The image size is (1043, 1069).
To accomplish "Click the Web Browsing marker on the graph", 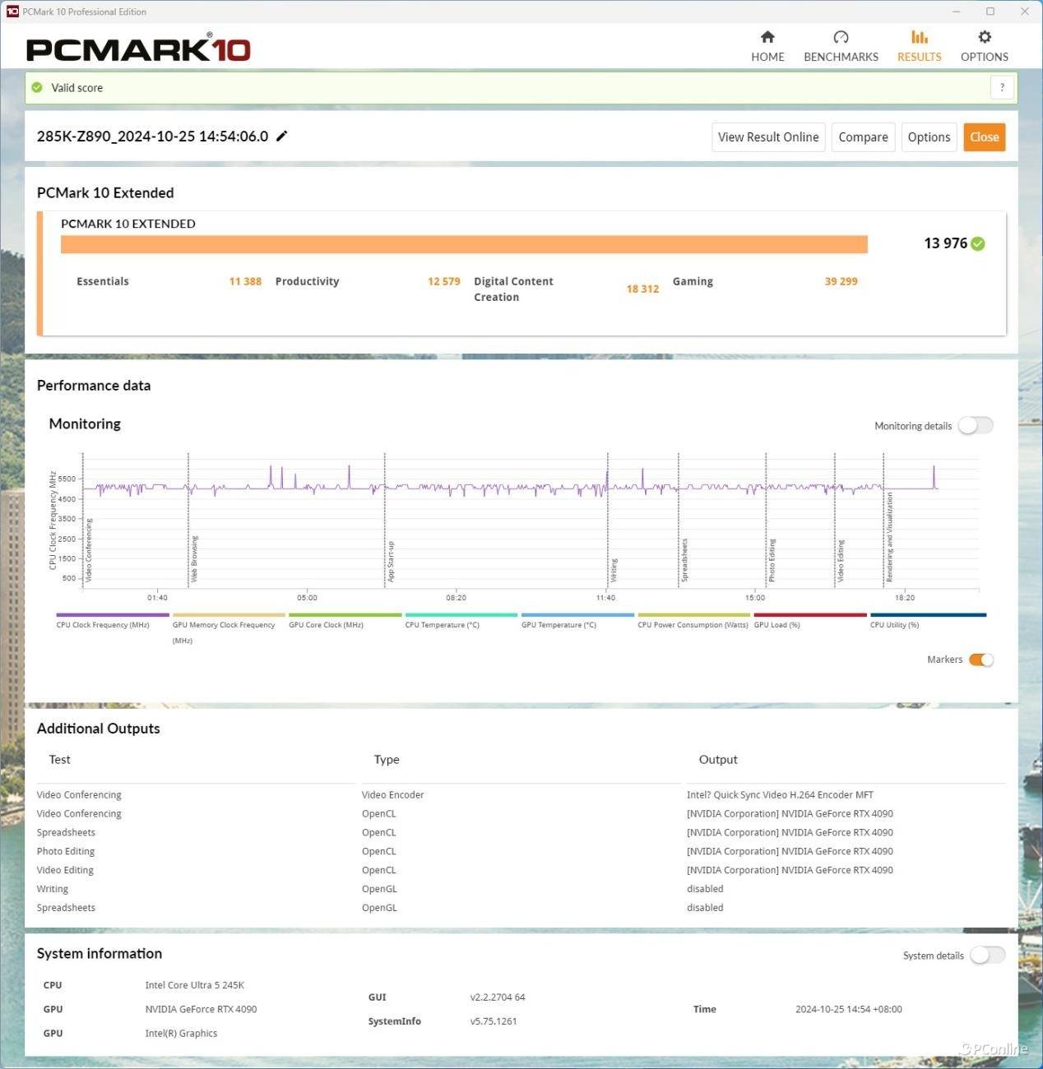I will click(x=194, y=559).
